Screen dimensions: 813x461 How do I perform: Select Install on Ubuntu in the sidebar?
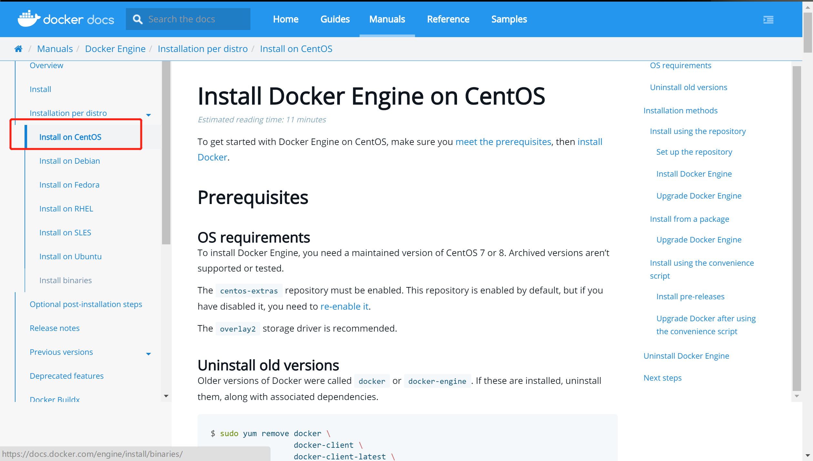pos(70,256)
